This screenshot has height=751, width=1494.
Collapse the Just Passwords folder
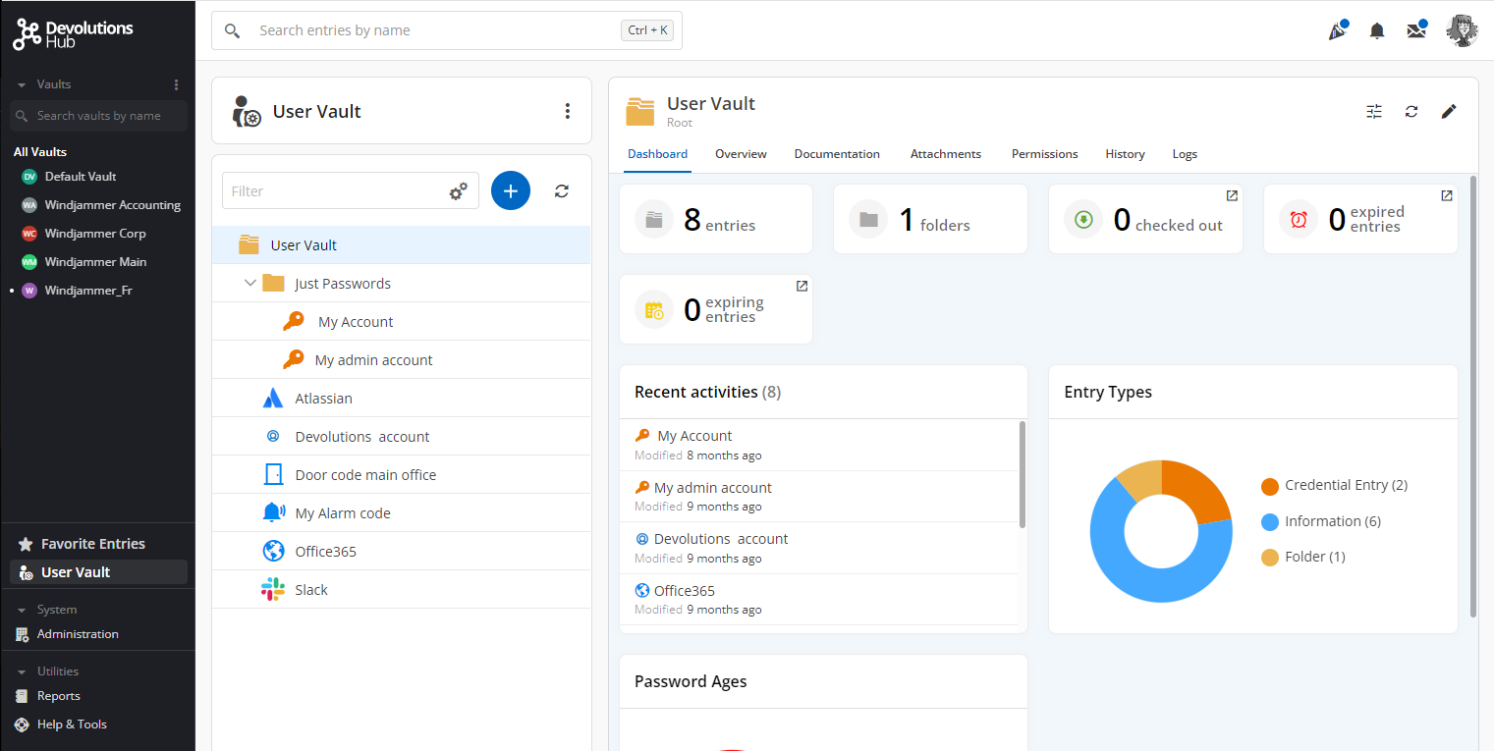point(249,284)
